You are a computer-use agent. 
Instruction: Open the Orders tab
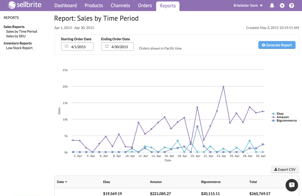click(145, 6)
